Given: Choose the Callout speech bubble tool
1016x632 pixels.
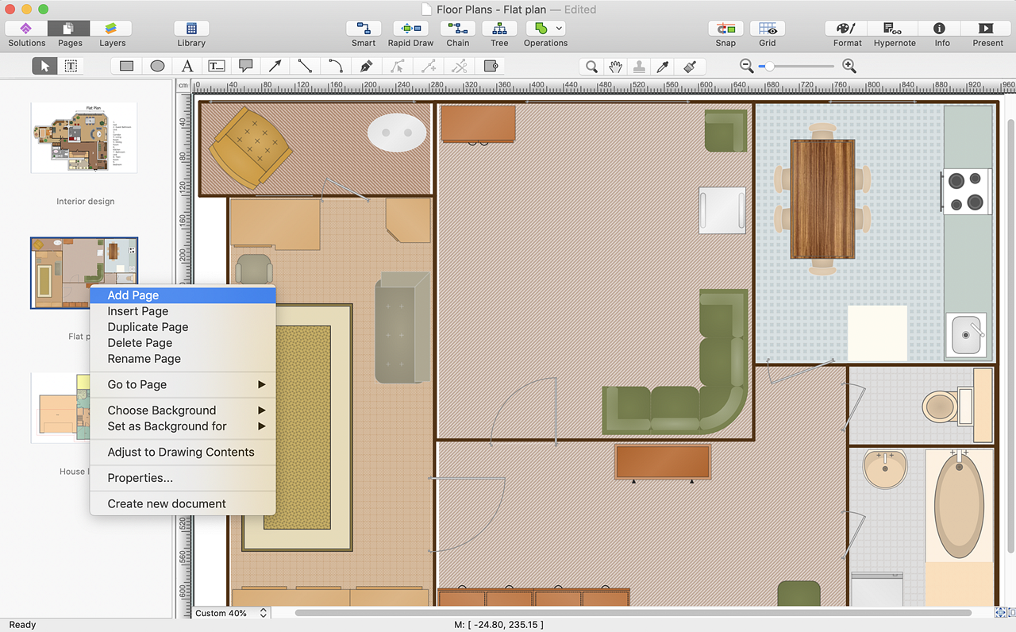Looking at the screenshot, I should 246,66.
